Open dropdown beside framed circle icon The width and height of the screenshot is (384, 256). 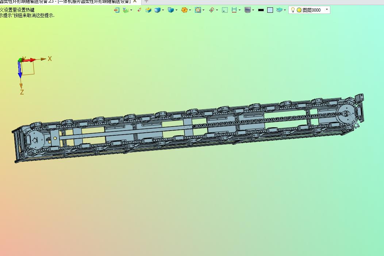click(x=204, y=10)
